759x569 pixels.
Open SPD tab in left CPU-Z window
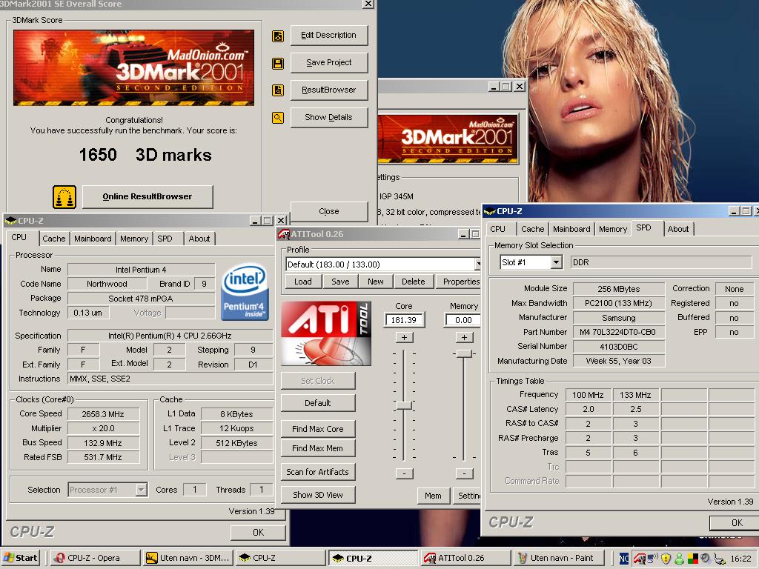[165, 239]
